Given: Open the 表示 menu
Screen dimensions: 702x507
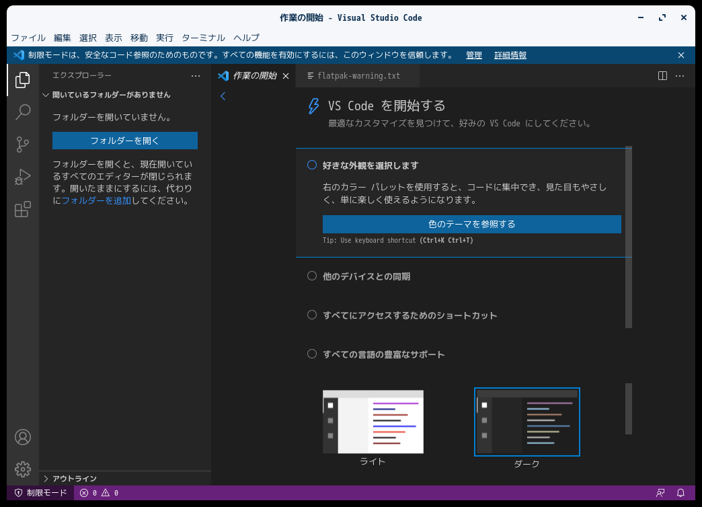Looking at the screenshot, I should pos(113,38).
